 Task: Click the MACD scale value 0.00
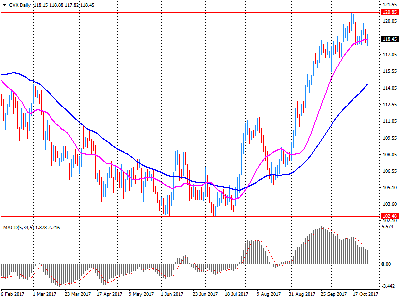[x=386, y=264]
